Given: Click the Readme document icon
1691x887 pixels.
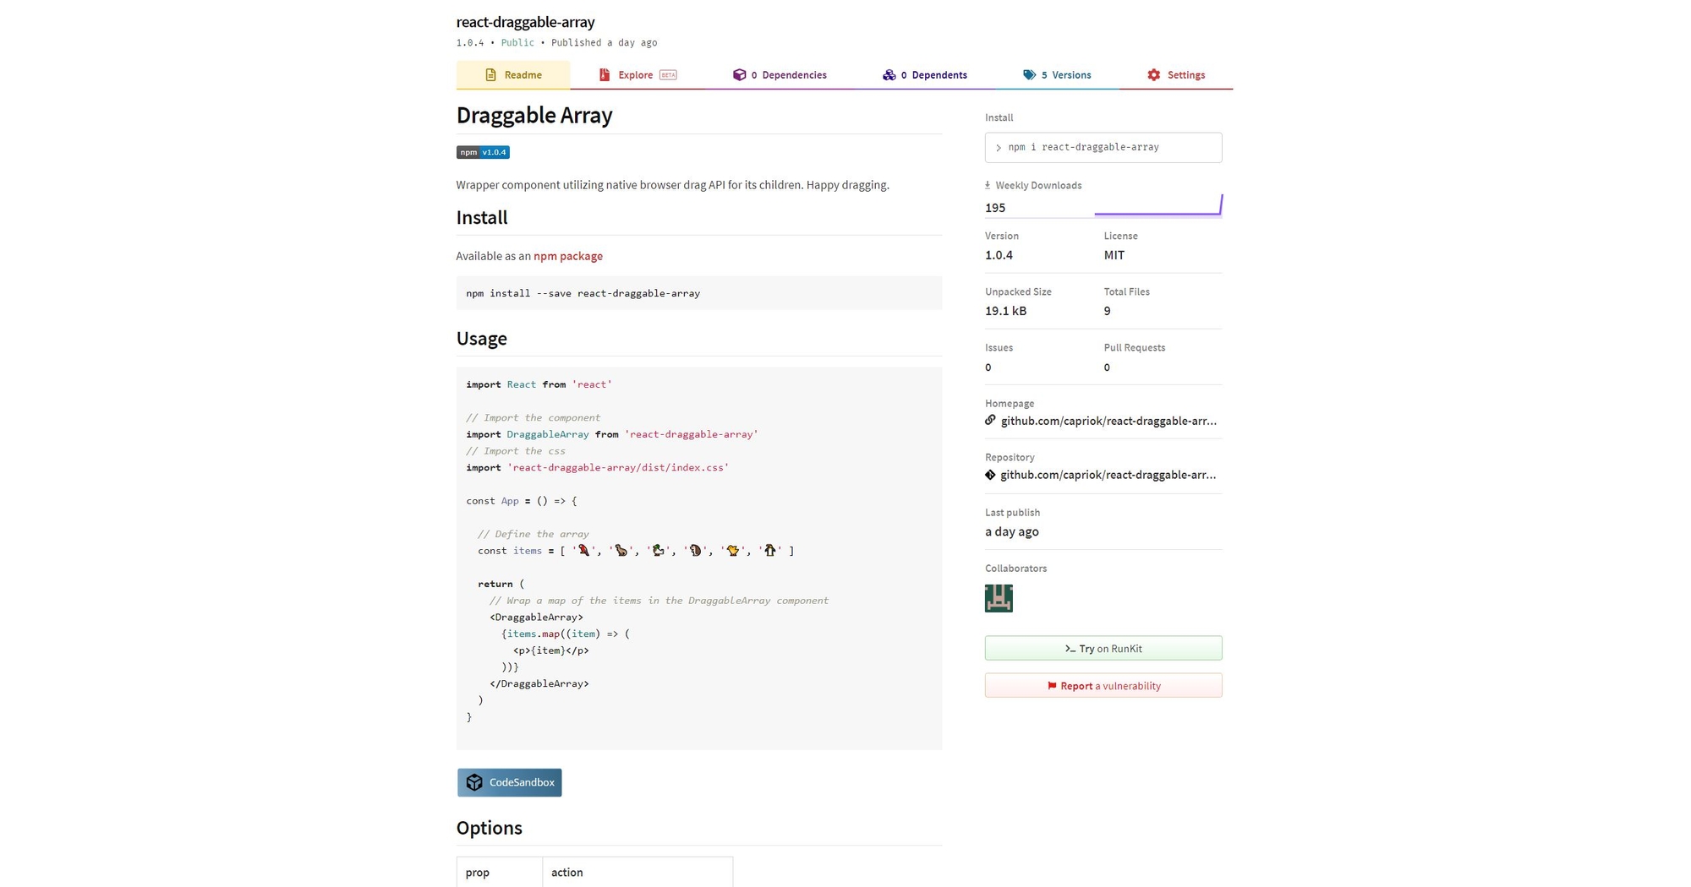Looking at the screenshot, I should (490, 74).
